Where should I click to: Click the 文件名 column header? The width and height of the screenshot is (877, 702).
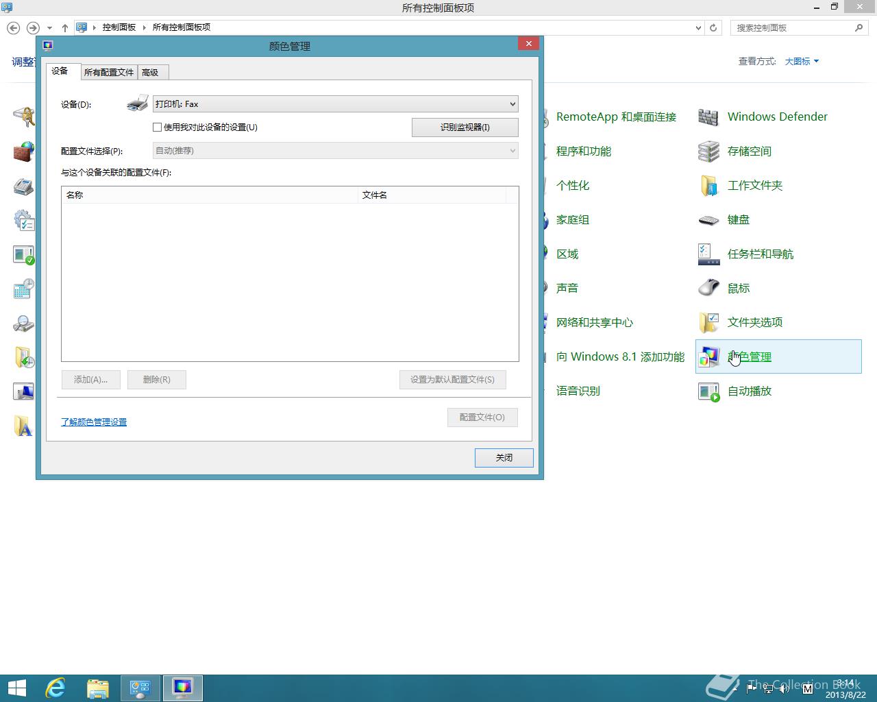432,195
